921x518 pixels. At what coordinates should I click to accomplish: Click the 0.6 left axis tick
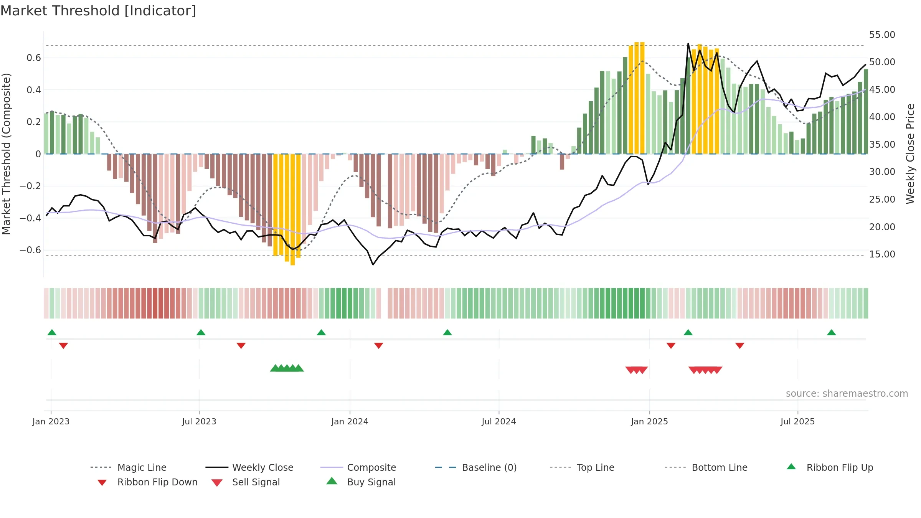34,58
